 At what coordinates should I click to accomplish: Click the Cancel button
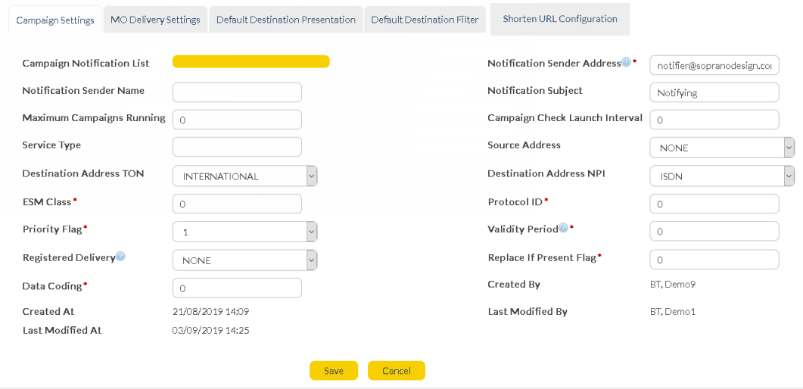click(396, 371)
